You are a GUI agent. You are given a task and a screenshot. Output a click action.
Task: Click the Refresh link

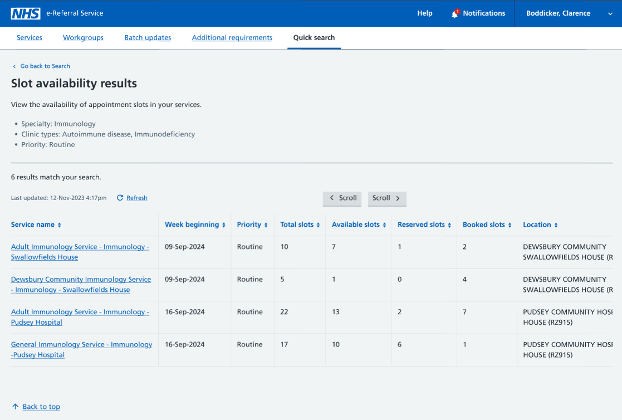[137, 198]
